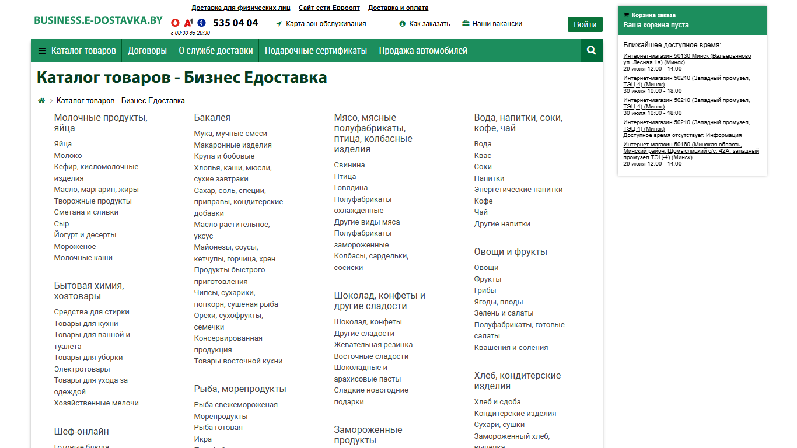Open Вода, напитки, соки category heading
The image size is (797, 448).
click(x=518, y=123)
